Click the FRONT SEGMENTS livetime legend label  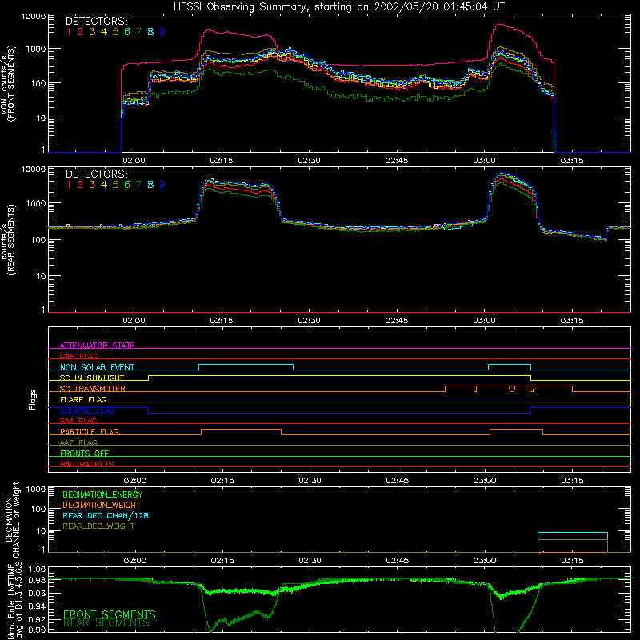pos(110,614)
